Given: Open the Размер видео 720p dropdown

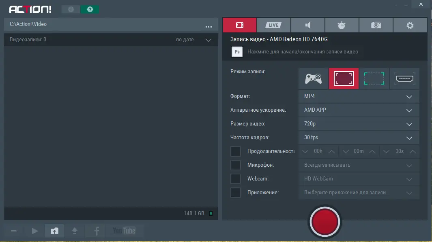Looking at the screenshot, I should [359, 124].
